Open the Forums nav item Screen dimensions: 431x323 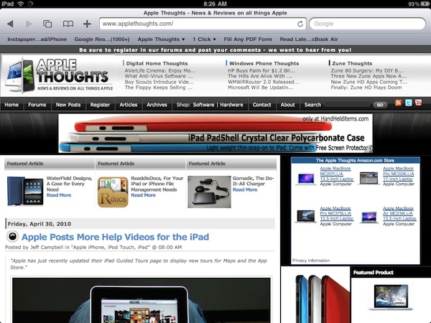coord(37,105)
